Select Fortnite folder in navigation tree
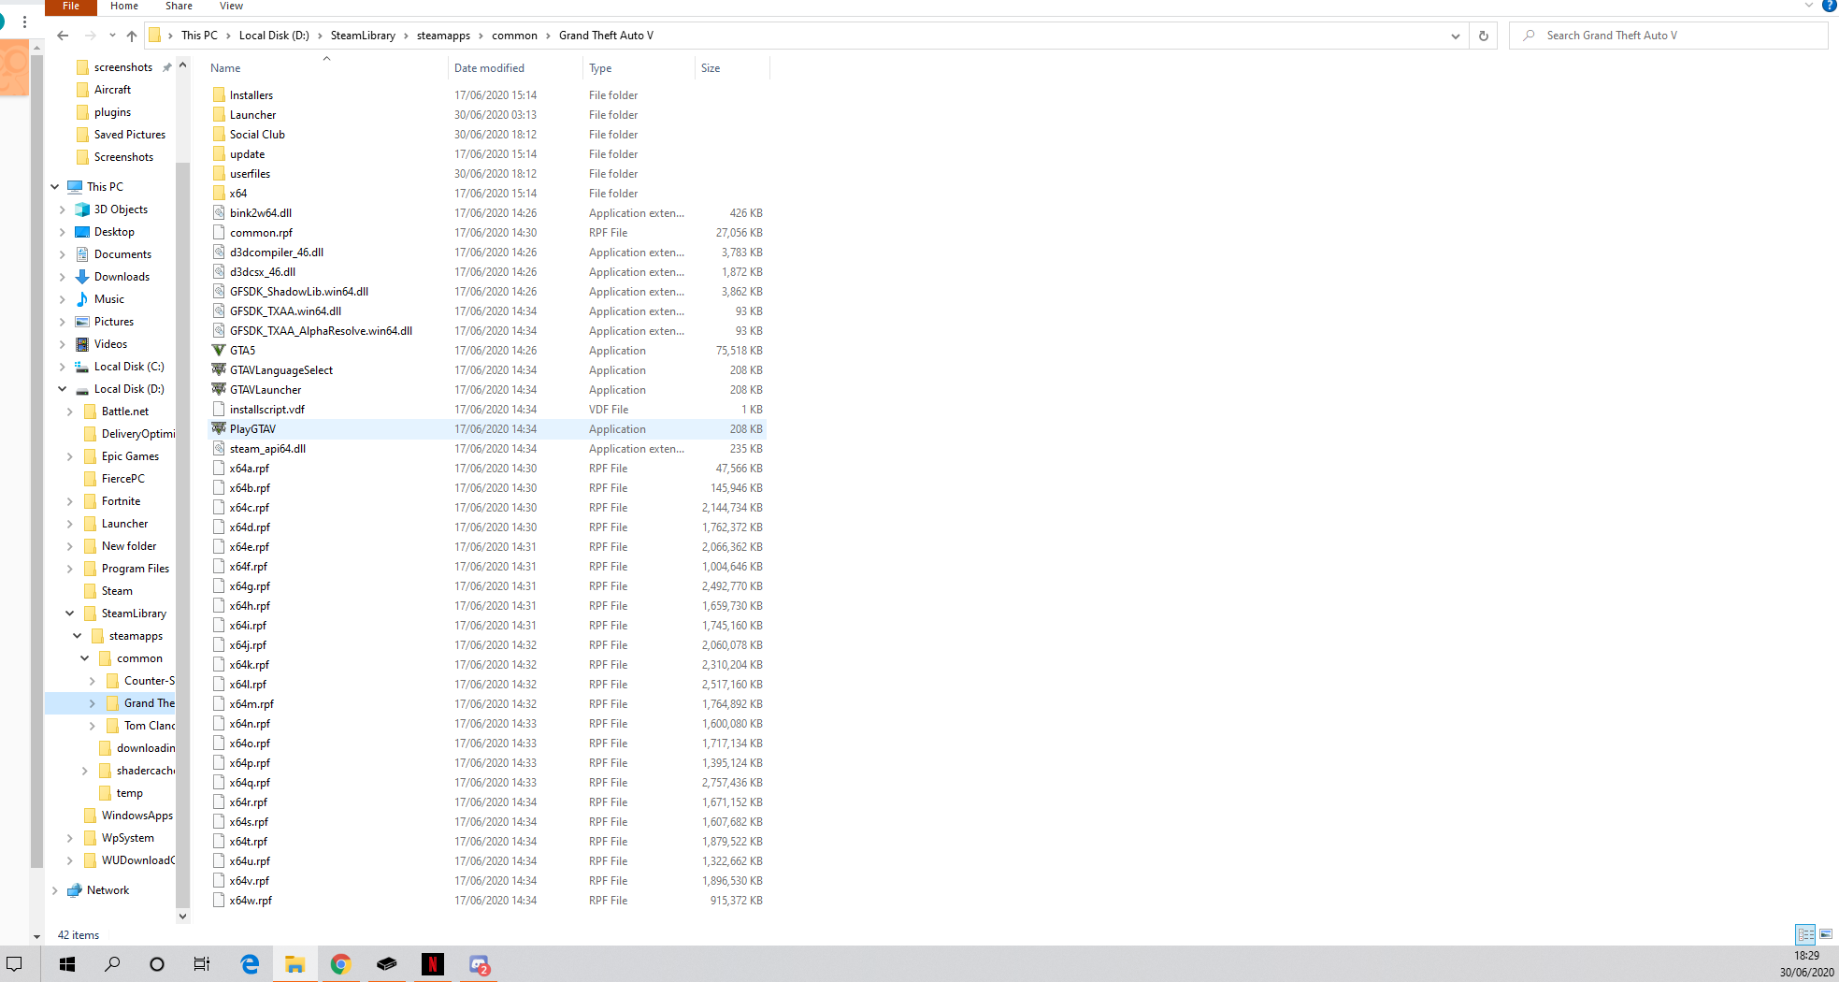The height and width of the screenshot is (982, 1839). pyautogui.click(x=121, y=501)
